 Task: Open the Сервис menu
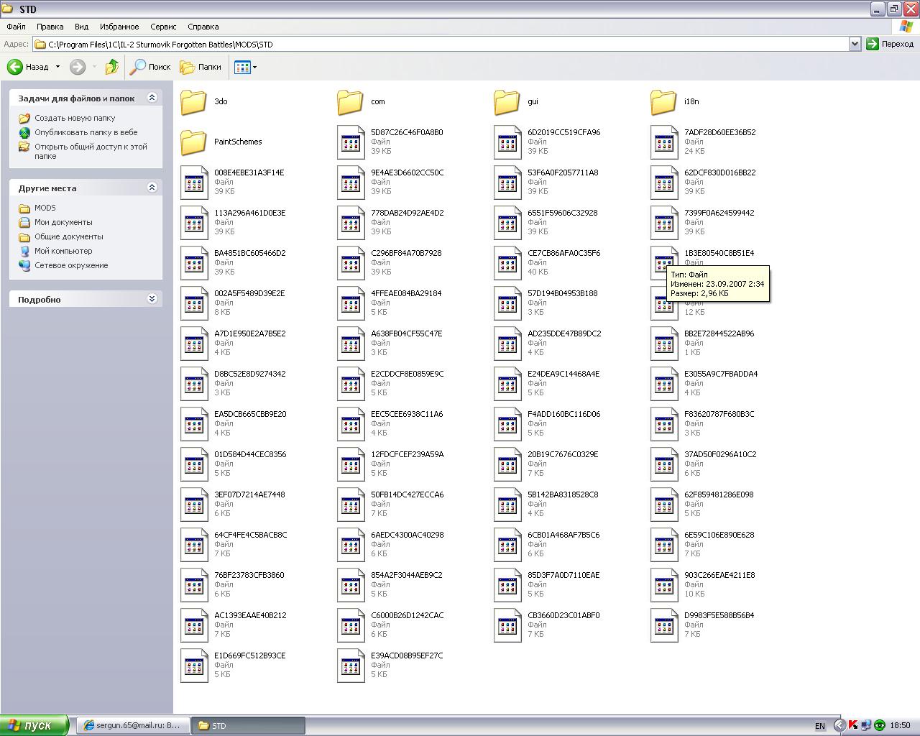tap(163, 27)
